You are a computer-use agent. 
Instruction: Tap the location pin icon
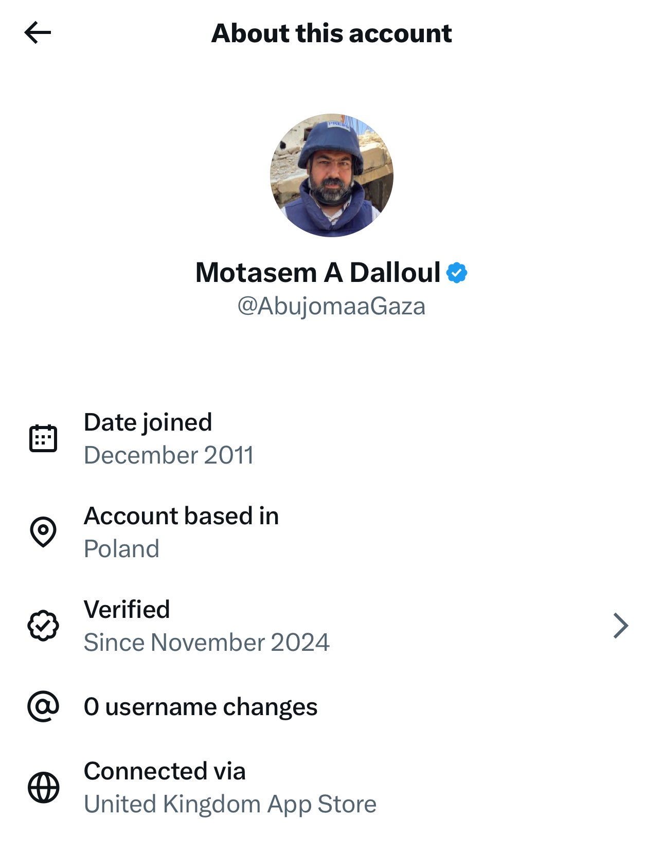coord(43,531)
